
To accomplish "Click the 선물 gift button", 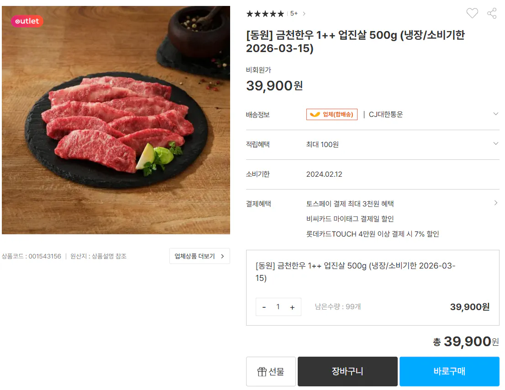I will pos(271,371).
